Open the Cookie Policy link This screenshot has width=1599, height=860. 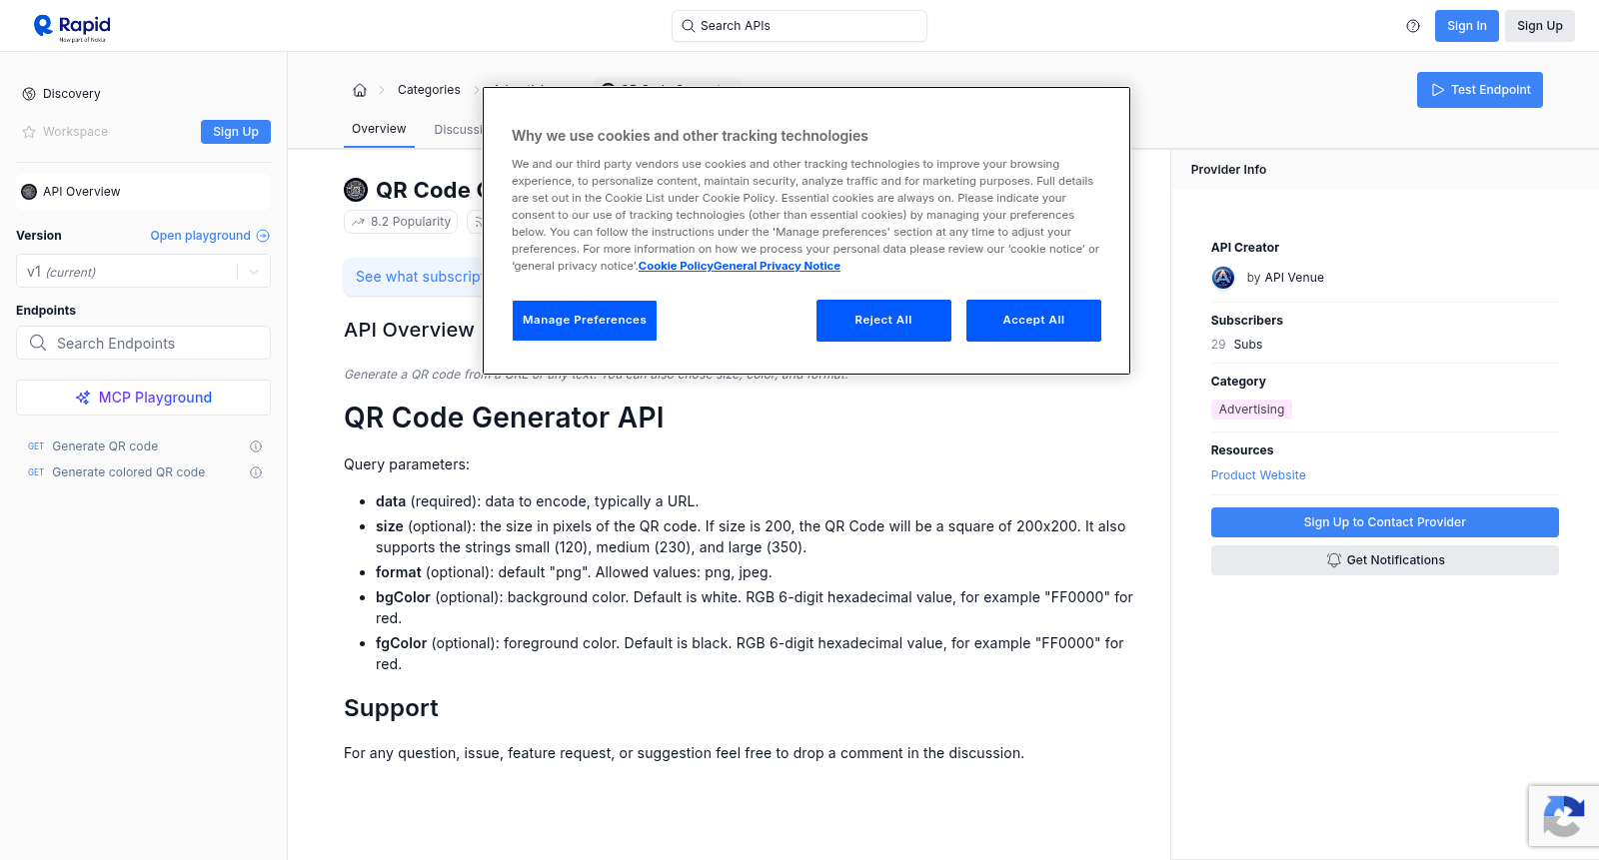pyautogui.click(x=676, y=266)
